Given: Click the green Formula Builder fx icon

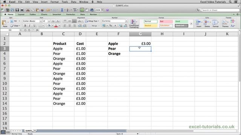Looking at the screenshot, I should [x=82, y=10].
